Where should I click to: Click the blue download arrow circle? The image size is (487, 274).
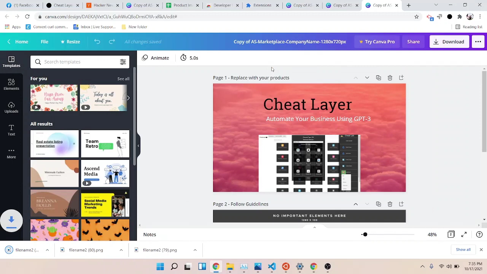(11, 220)
